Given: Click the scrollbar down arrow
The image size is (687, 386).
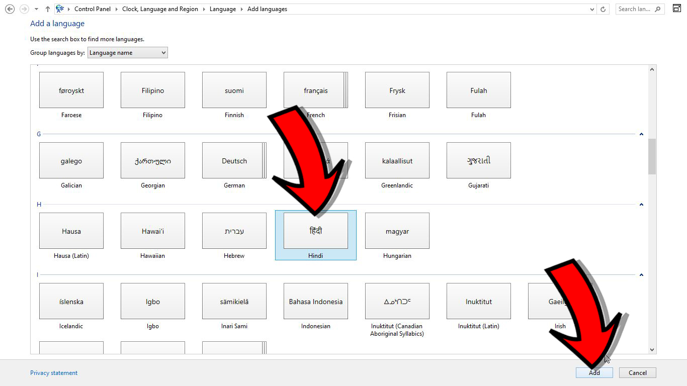Looking at the screenshot, I should pos(652,349).
